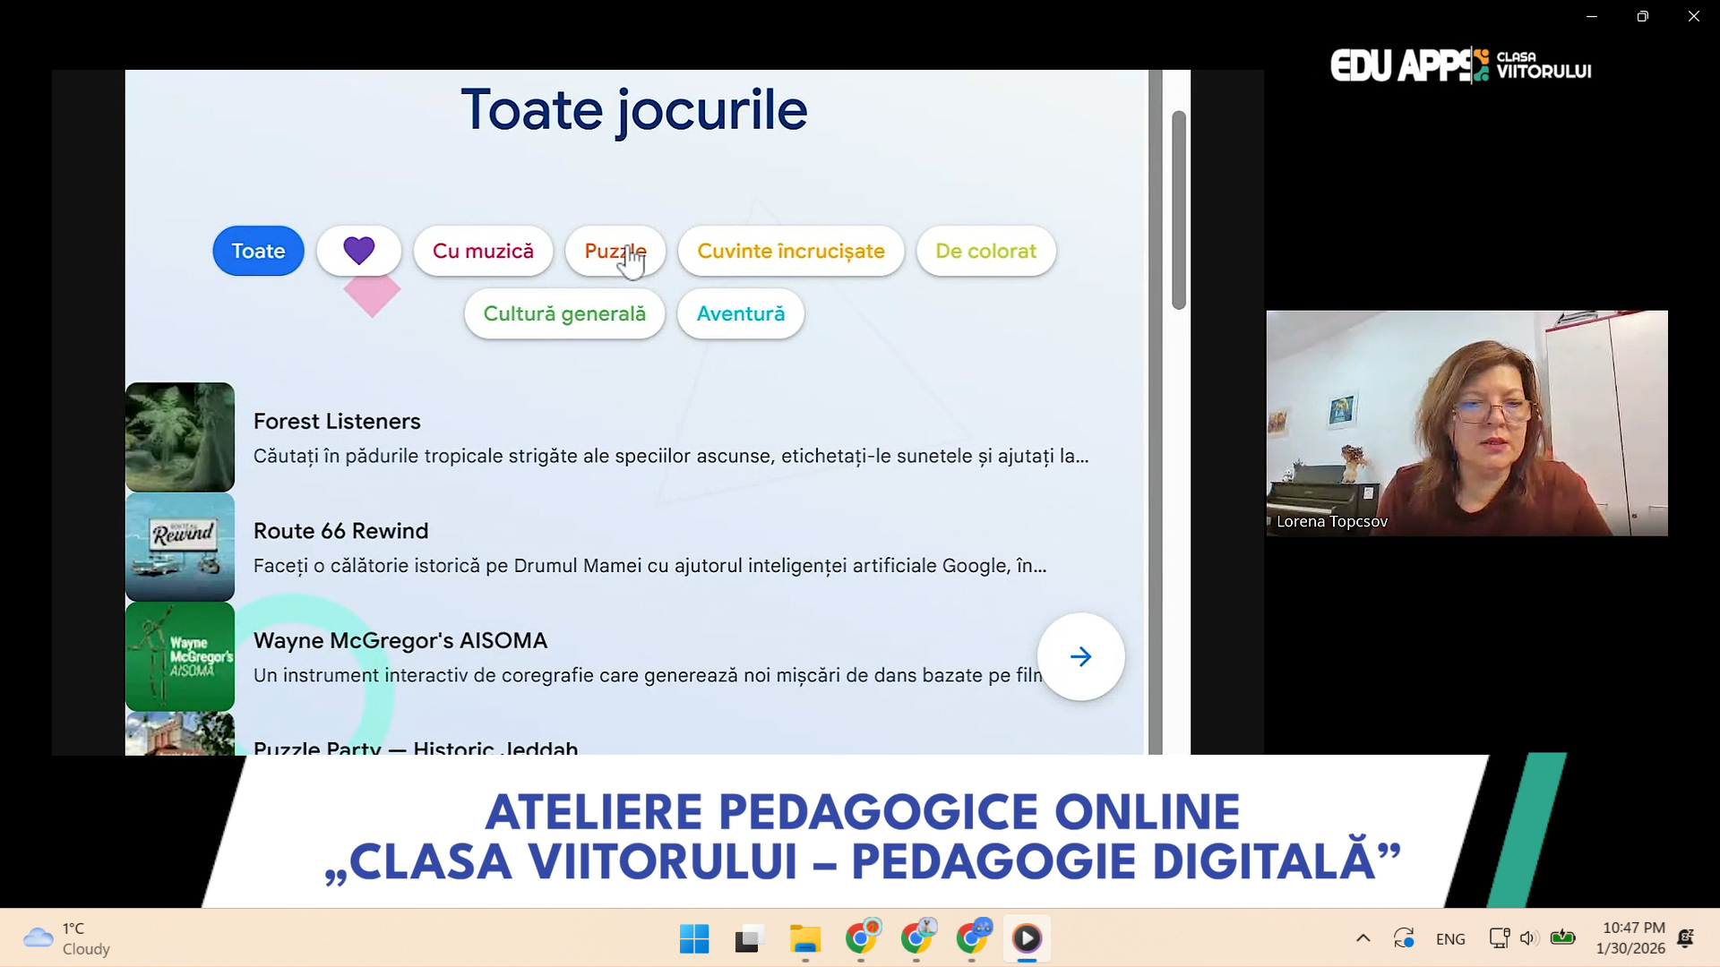1720x967 pixels.
Task: Open the third Chrome taskbar icon
Action: click(x=972, y=938)
